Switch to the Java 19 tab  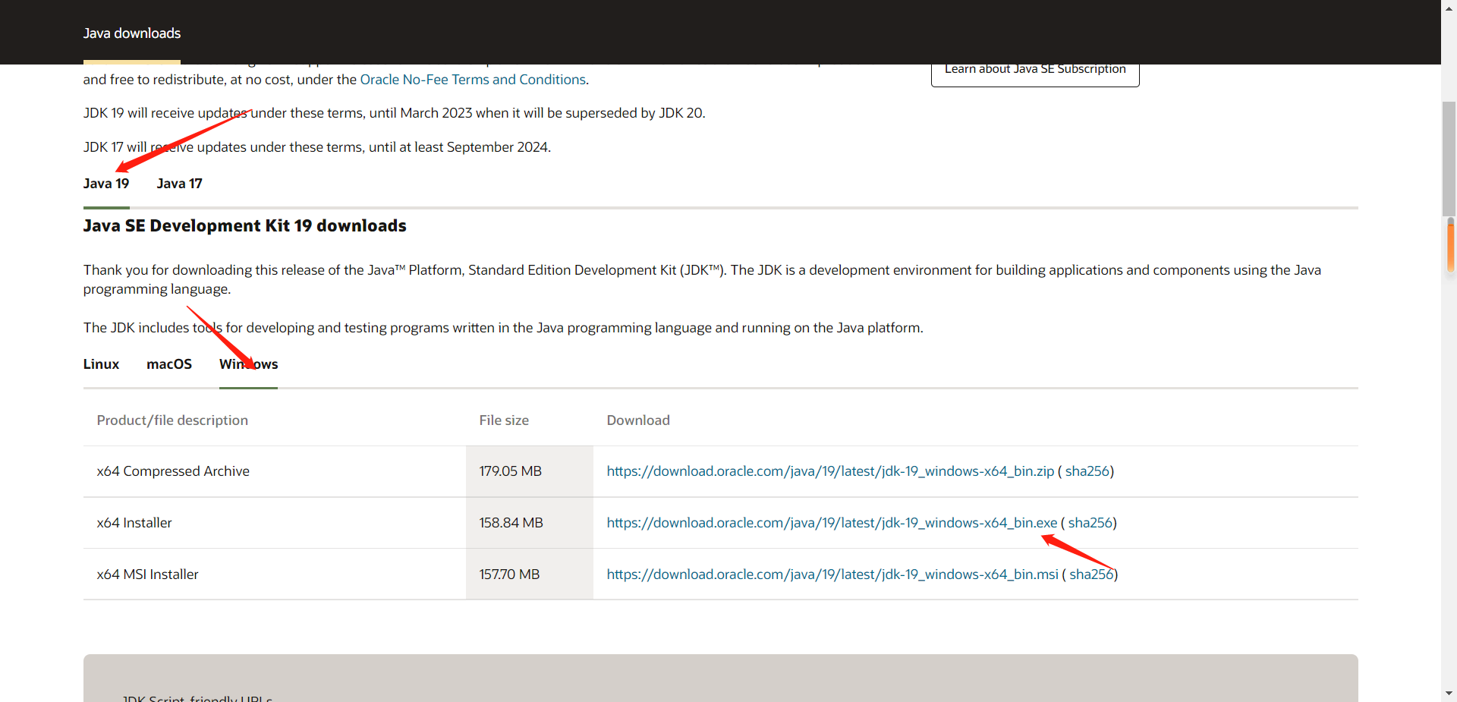click(x=106, y=184)
